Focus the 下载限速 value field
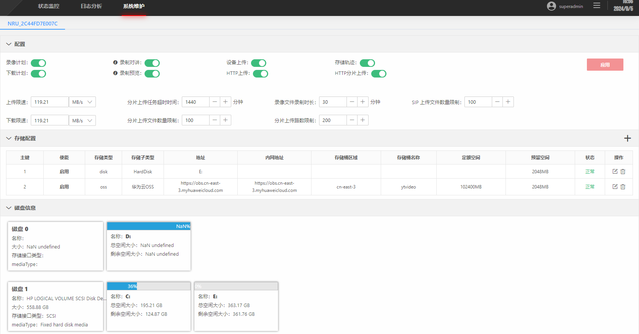 pos(50,120)
